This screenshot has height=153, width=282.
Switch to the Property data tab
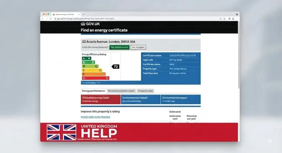pyautogui.click(x=145, y=91)
